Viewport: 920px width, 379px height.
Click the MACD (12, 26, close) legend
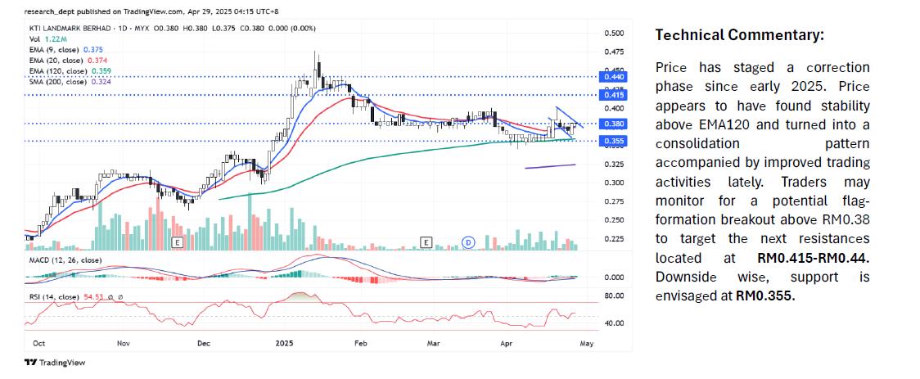click(65, 260)
